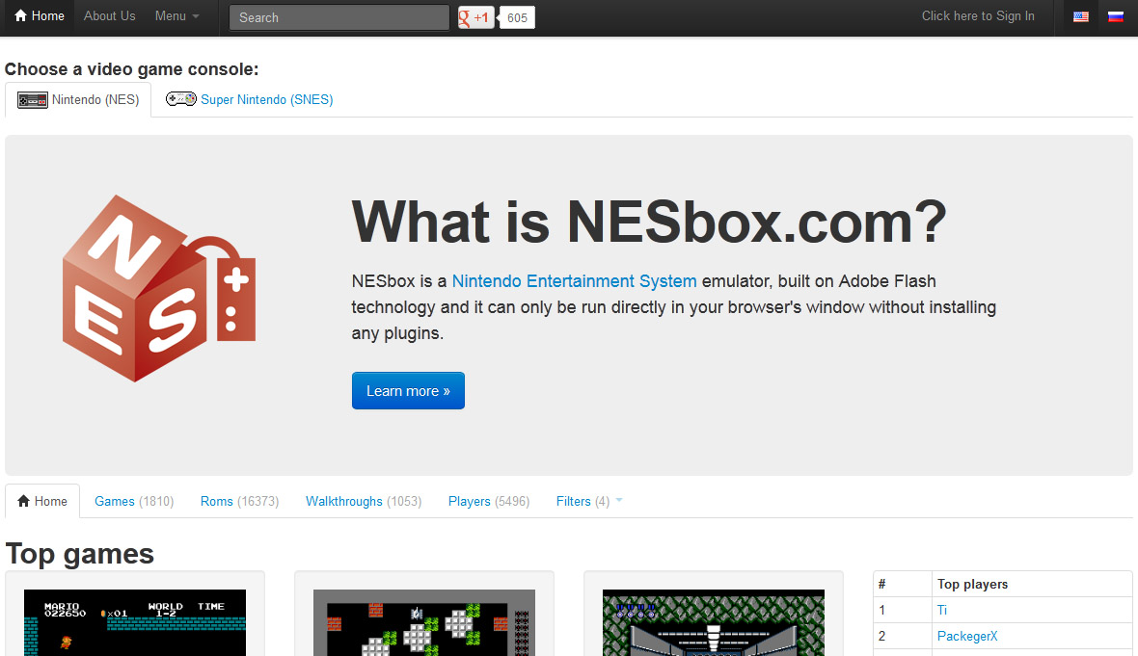The image size is (1138, 656).
Task: Click the large NESbox cube logo
Action: 159,288
